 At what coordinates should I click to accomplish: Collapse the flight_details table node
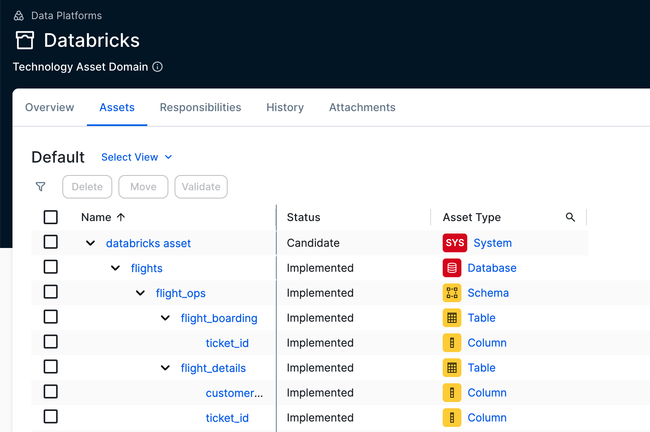click(165, 368)
